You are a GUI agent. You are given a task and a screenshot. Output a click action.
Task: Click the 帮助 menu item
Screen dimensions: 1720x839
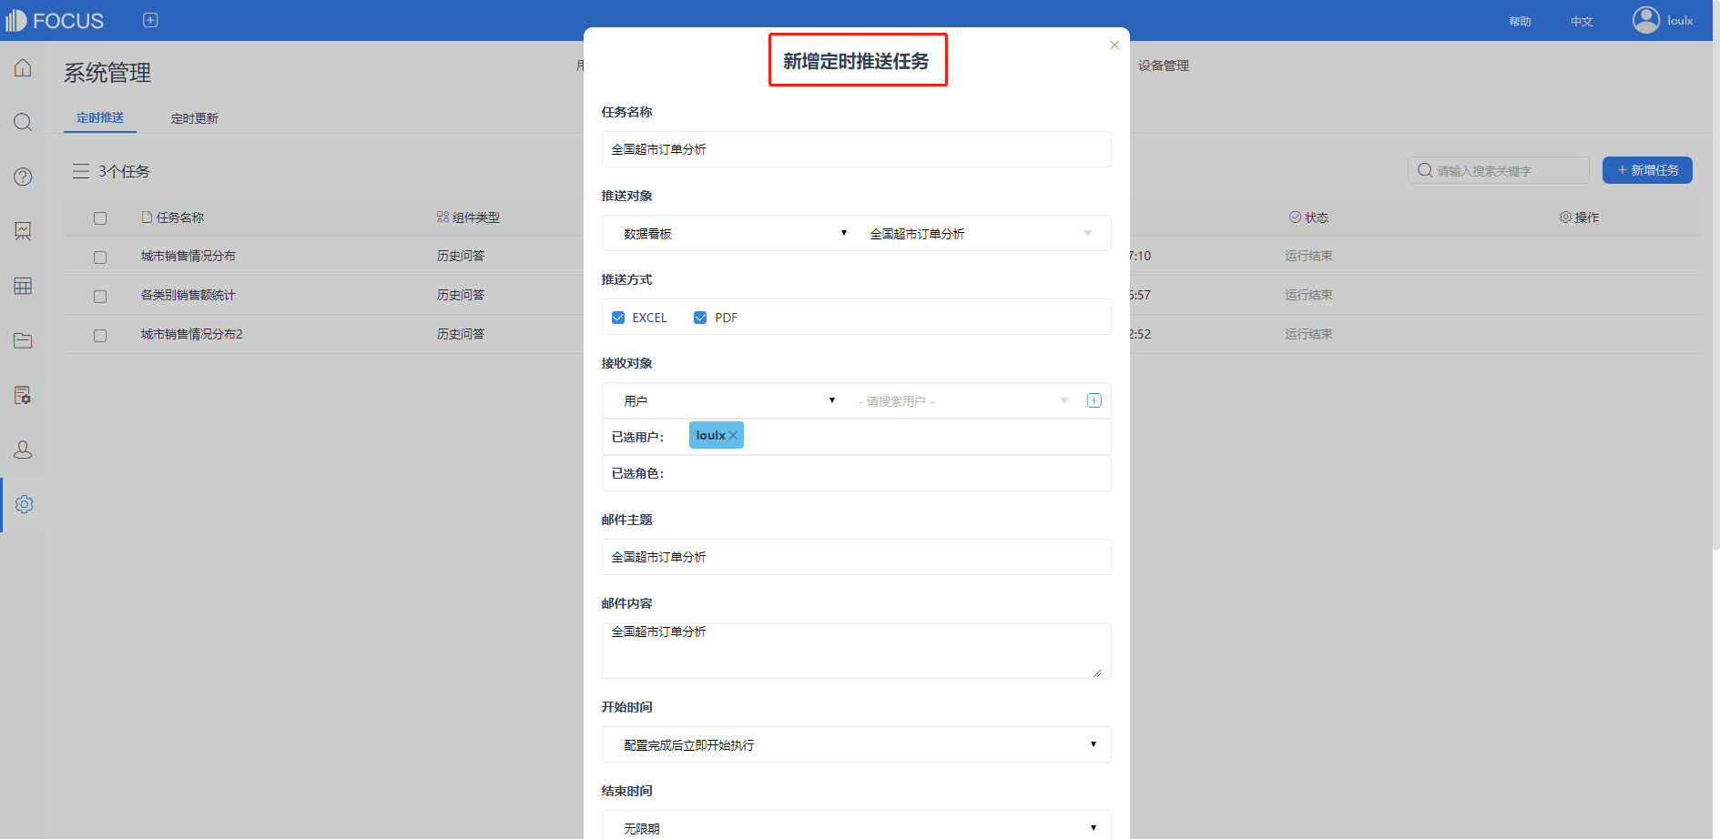pyautogui.click(x=1520, y=21)
